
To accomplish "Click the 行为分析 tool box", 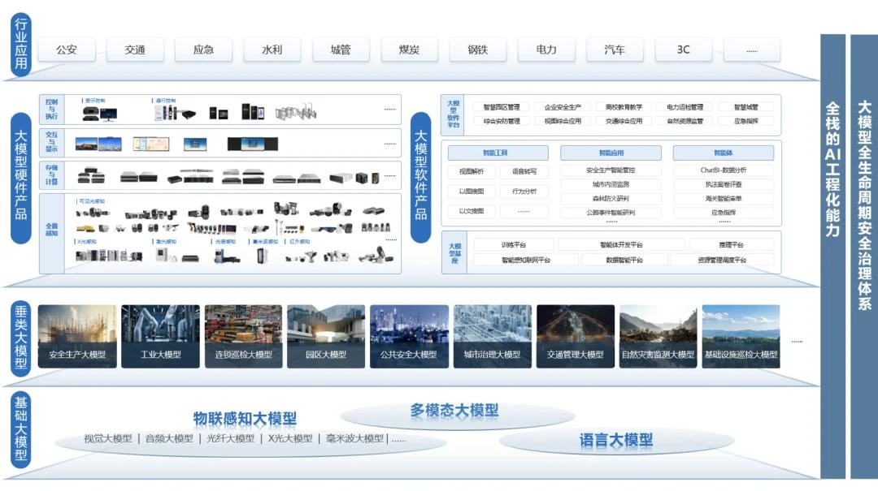I will click(x=524, y=192).
